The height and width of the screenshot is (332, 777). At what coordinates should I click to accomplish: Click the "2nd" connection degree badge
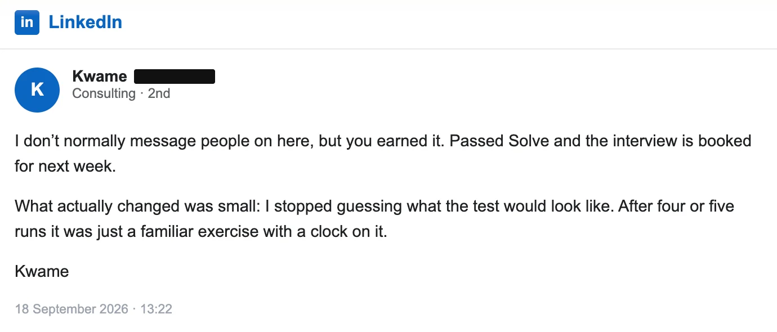tap(159, 93)
